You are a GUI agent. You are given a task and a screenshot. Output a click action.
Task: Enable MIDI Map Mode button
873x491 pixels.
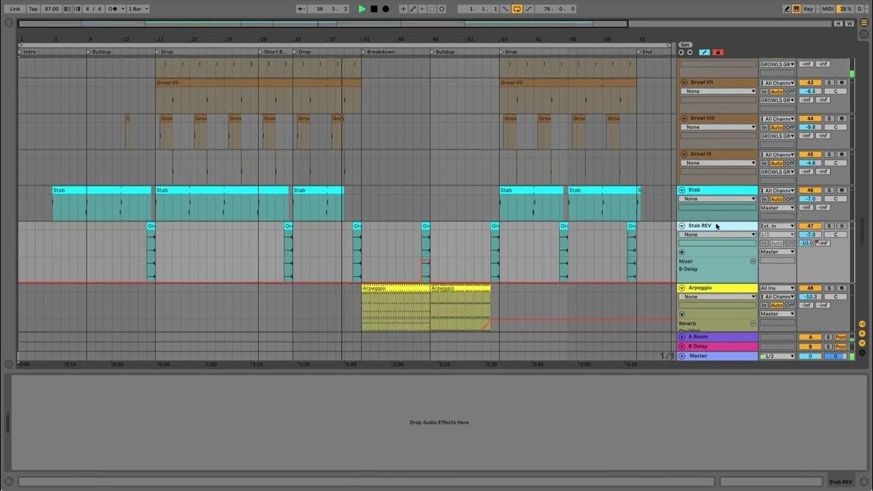(x=829, y=9)
